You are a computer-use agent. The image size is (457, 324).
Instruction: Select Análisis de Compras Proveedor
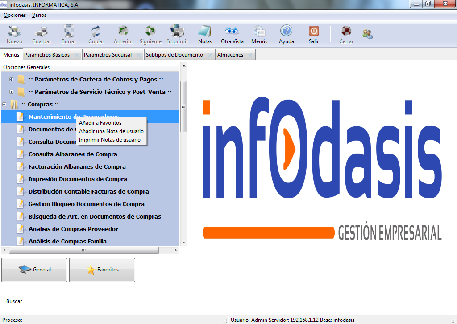pyautogui.click(x=73, y=229)
